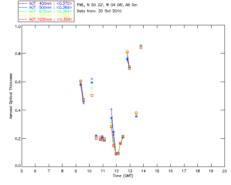This screenshot has height=185, width=231.
Task: Click the y-axis tick label '0.0'
Action: 18,166
